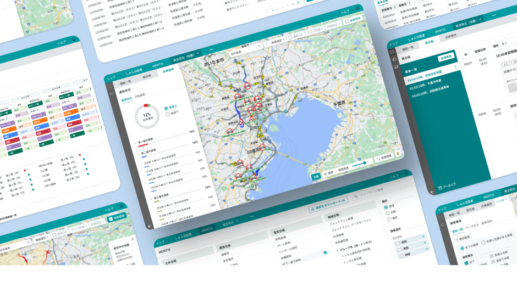Check the 西局 checkbox
This screenshot has height=281, width=517.
pos(398,244)
